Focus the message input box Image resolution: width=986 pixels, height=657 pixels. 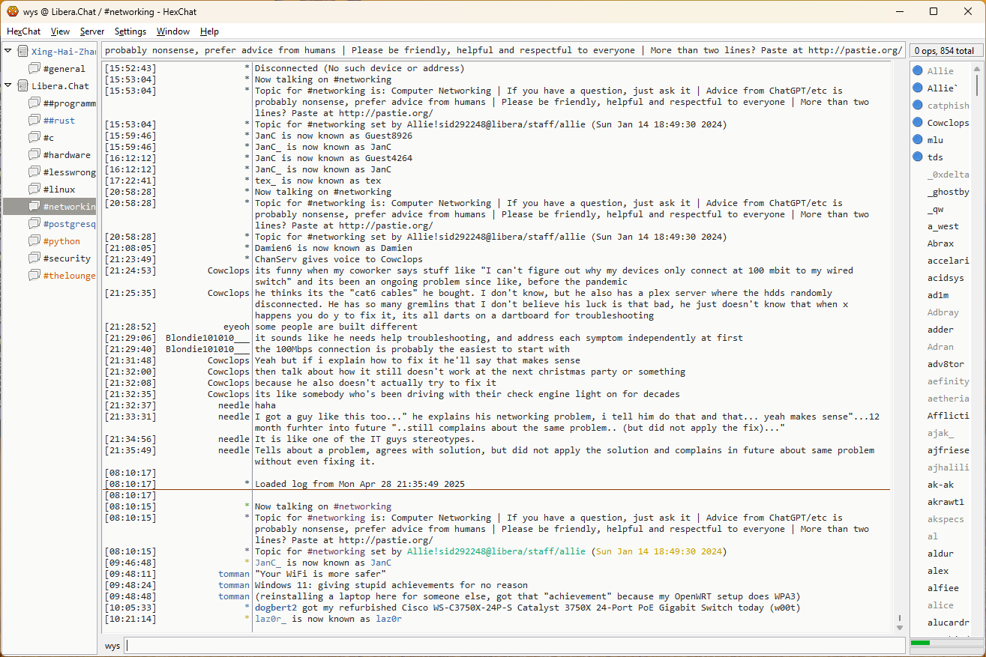point(514,646)
